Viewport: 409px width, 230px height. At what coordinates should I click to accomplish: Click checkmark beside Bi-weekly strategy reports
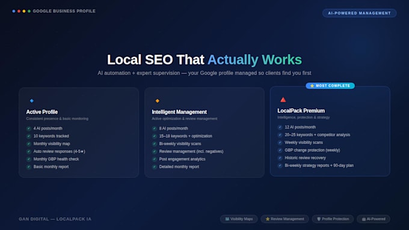(280, 165)
